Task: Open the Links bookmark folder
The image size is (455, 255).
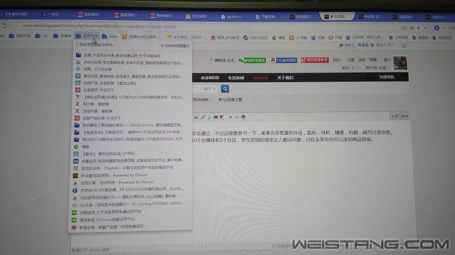Action: (x=110, y=36)
